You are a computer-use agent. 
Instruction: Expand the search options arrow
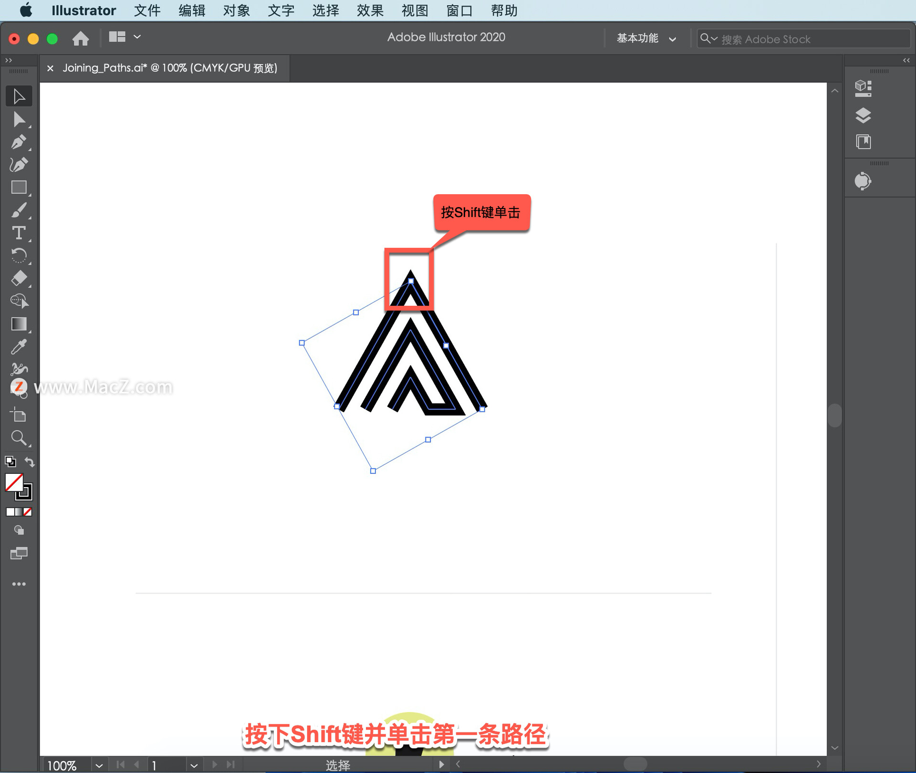[714, 39]
